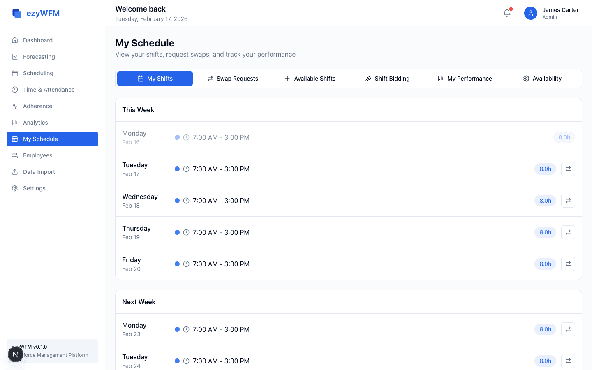Image resolution: width=592 pixels, height=370 pixels.
Task: Click swap icon for Tuesday Feb 17 shift
Action: (568, 169)
